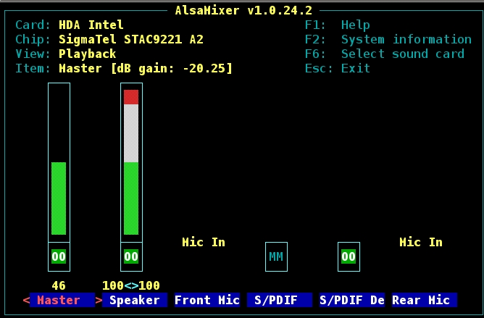This screenshot has height=318, width=484.
Task: Unmute the S/PDIF MM indicator
Action: [276, 256]
